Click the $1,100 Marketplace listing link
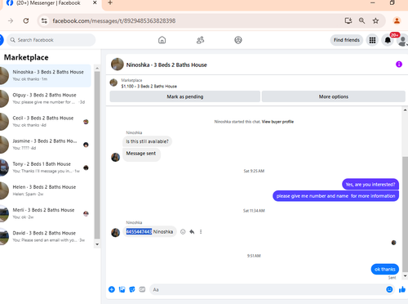 pyautogui.click(x=149, y=87)
